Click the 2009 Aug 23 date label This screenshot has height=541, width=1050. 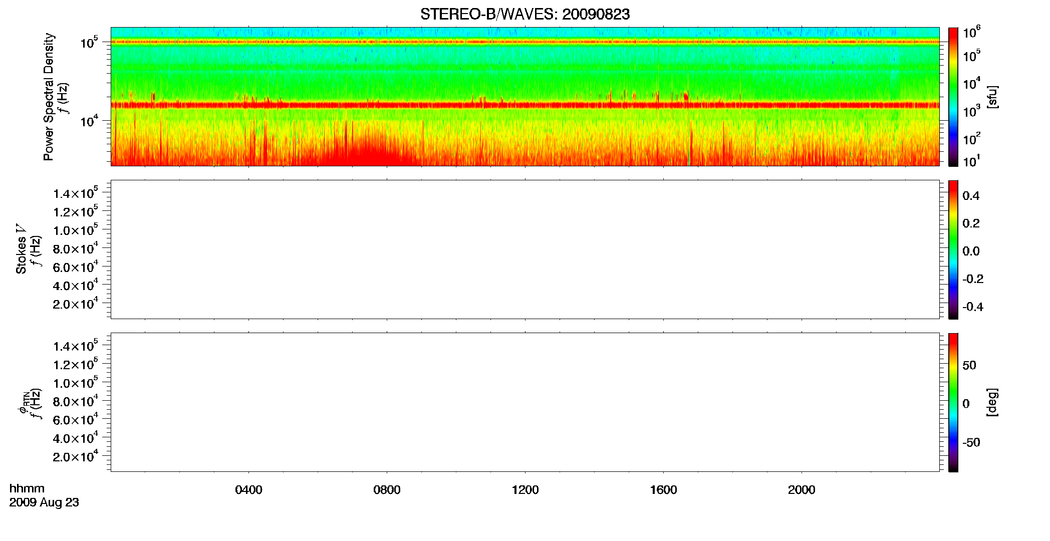44,502
